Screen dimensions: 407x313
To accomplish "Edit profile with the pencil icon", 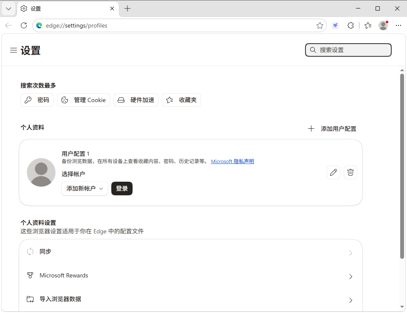I will pos(334,172).
